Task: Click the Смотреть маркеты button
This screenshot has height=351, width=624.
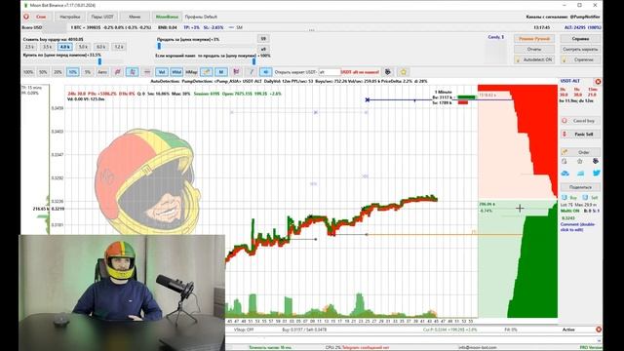Action: coord(580,49)
